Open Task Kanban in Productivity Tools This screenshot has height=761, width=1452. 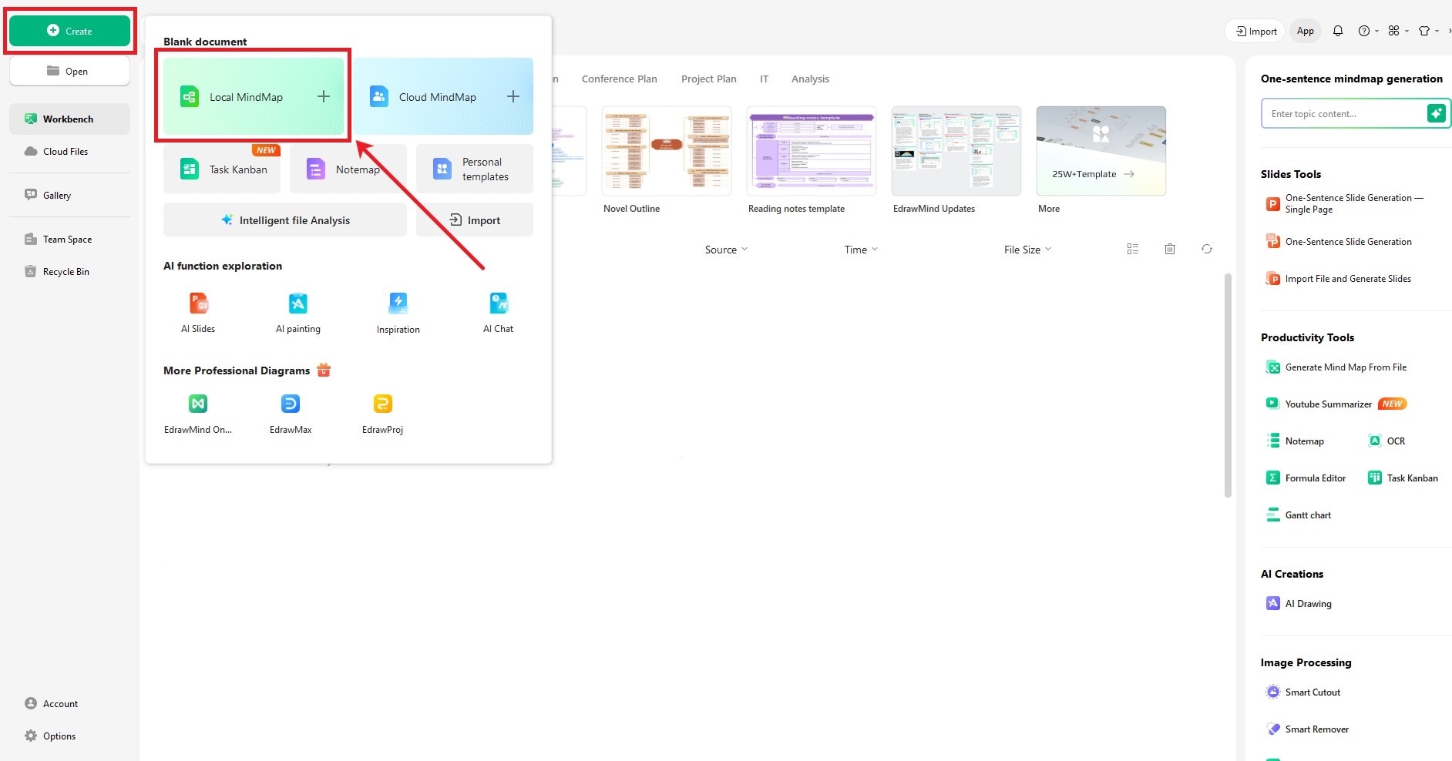pos(1403,478)
